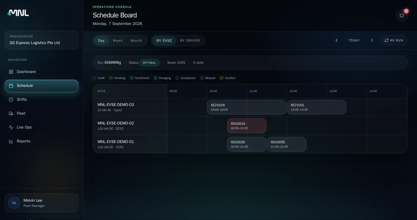Switch to Month view
Screen dimensions: 417x220
pyautogui.click(x=136, y=41)
